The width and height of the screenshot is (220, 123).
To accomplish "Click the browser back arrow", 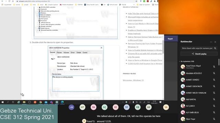I will (x=2, y=1).
